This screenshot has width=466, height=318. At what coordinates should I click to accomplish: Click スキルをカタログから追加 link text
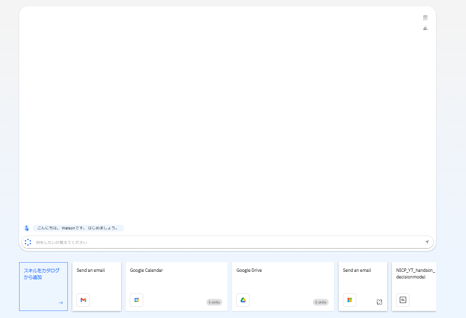pyautogui.click(x=41, y=273)
